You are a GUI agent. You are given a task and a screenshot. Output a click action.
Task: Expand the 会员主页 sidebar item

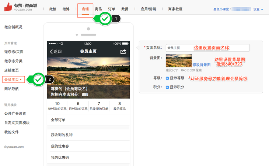pyautogui.click(x=13, y=79)
